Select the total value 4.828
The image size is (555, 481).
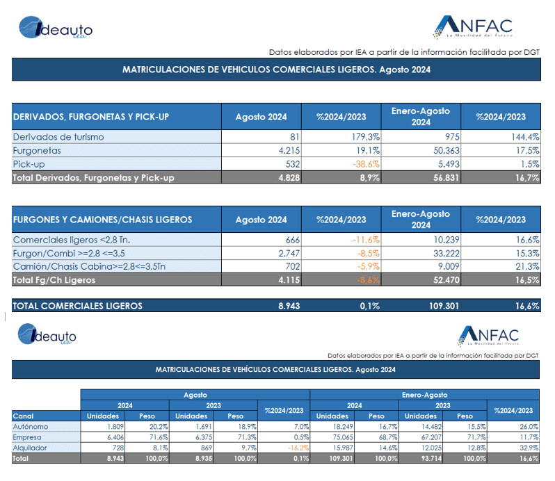(289, 177)
